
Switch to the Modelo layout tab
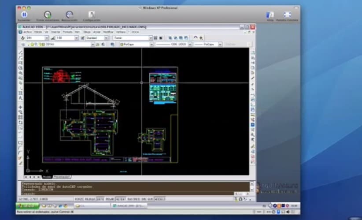(x=46, y=177)
